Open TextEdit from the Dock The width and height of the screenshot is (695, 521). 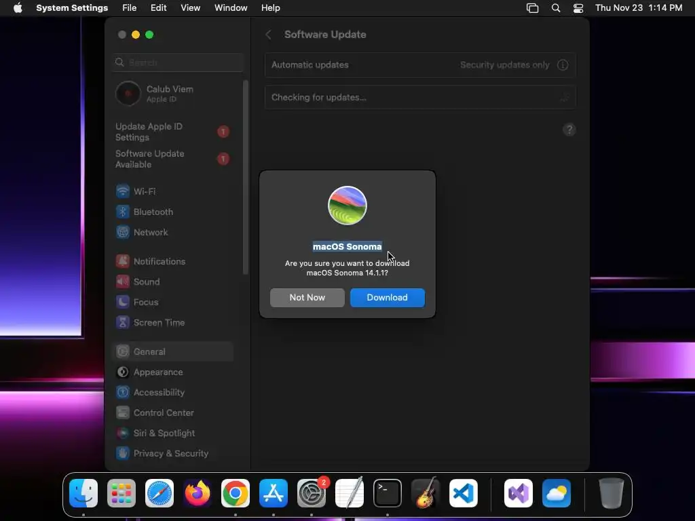point(350,493)
